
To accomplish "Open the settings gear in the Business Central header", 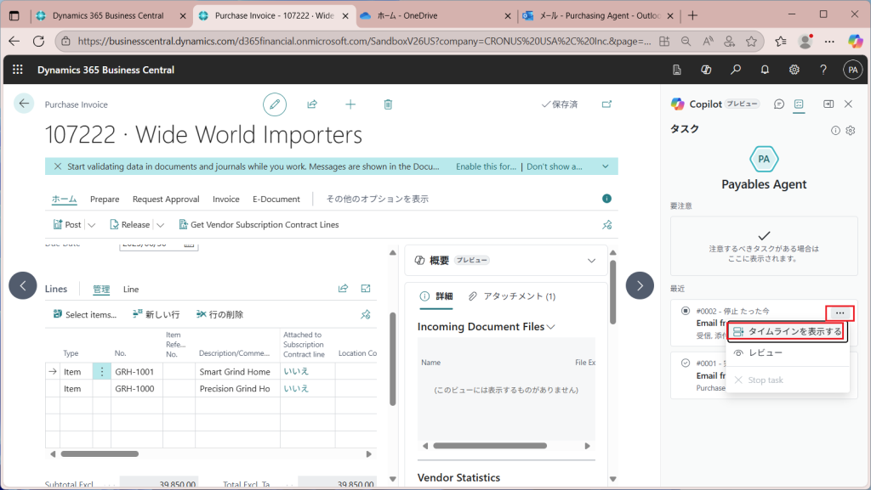I will tap(794, 70).
